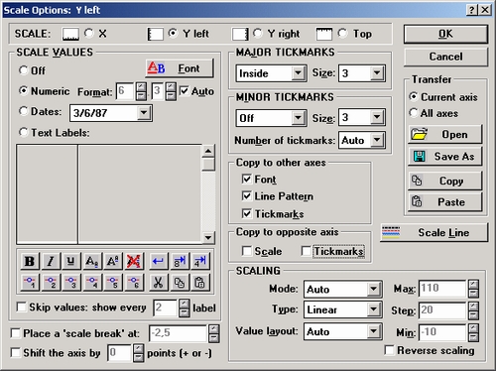Open minor tickmarks Off dropdown
Screen dimensions: 496x371
tap(298, 118)
